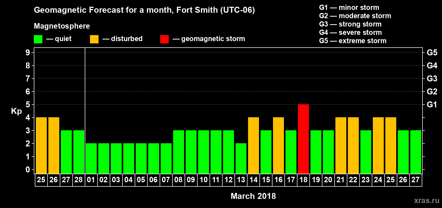The width and height of the screenshot is (442, 208).
Task: Click the yellow bar above date 24
Action: (x=378, y=146)
